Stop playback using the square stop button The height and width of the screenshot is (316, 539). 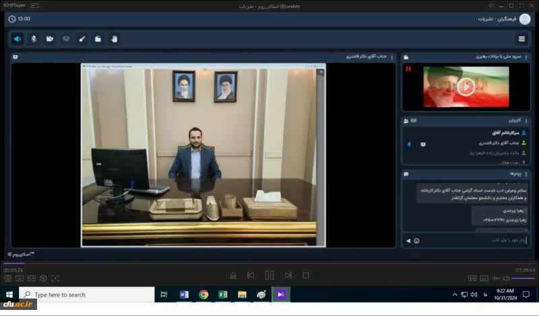pos(306,275)
